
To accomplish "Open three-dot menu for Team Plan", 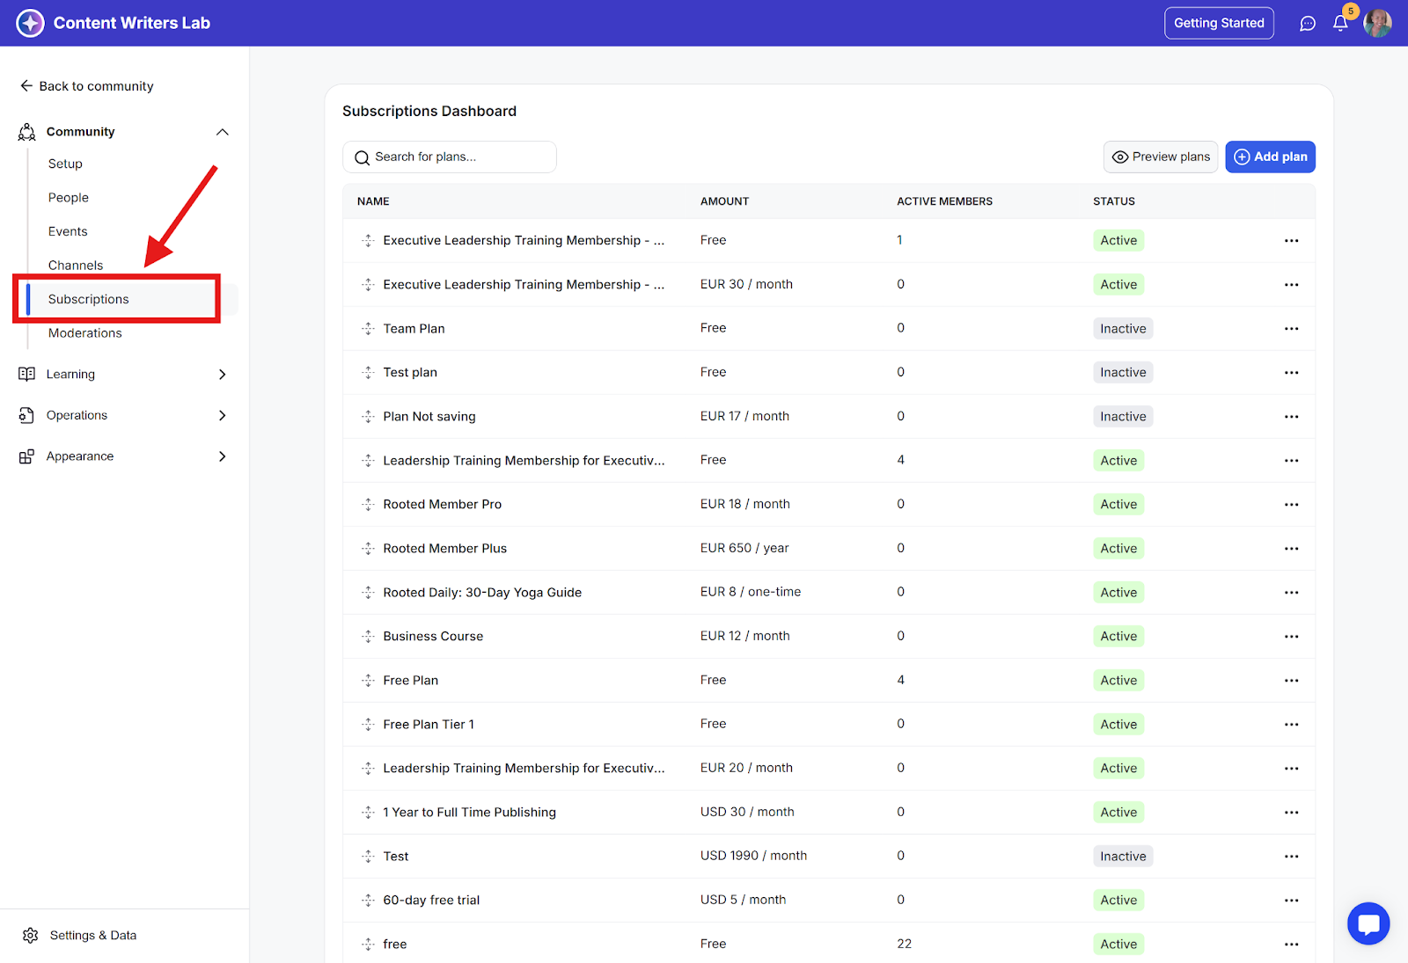I will (x=1291, y=329).
